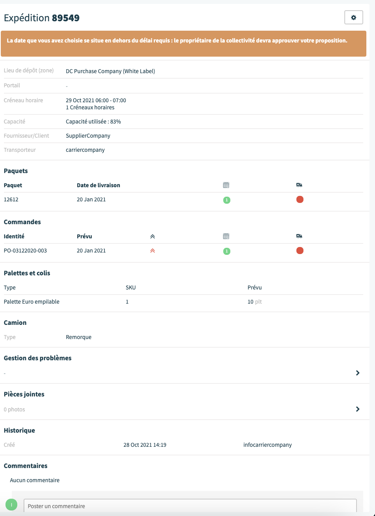Click infocarriercompany in Historique
This screenshot has height=516, width=375.
point(268,445)
